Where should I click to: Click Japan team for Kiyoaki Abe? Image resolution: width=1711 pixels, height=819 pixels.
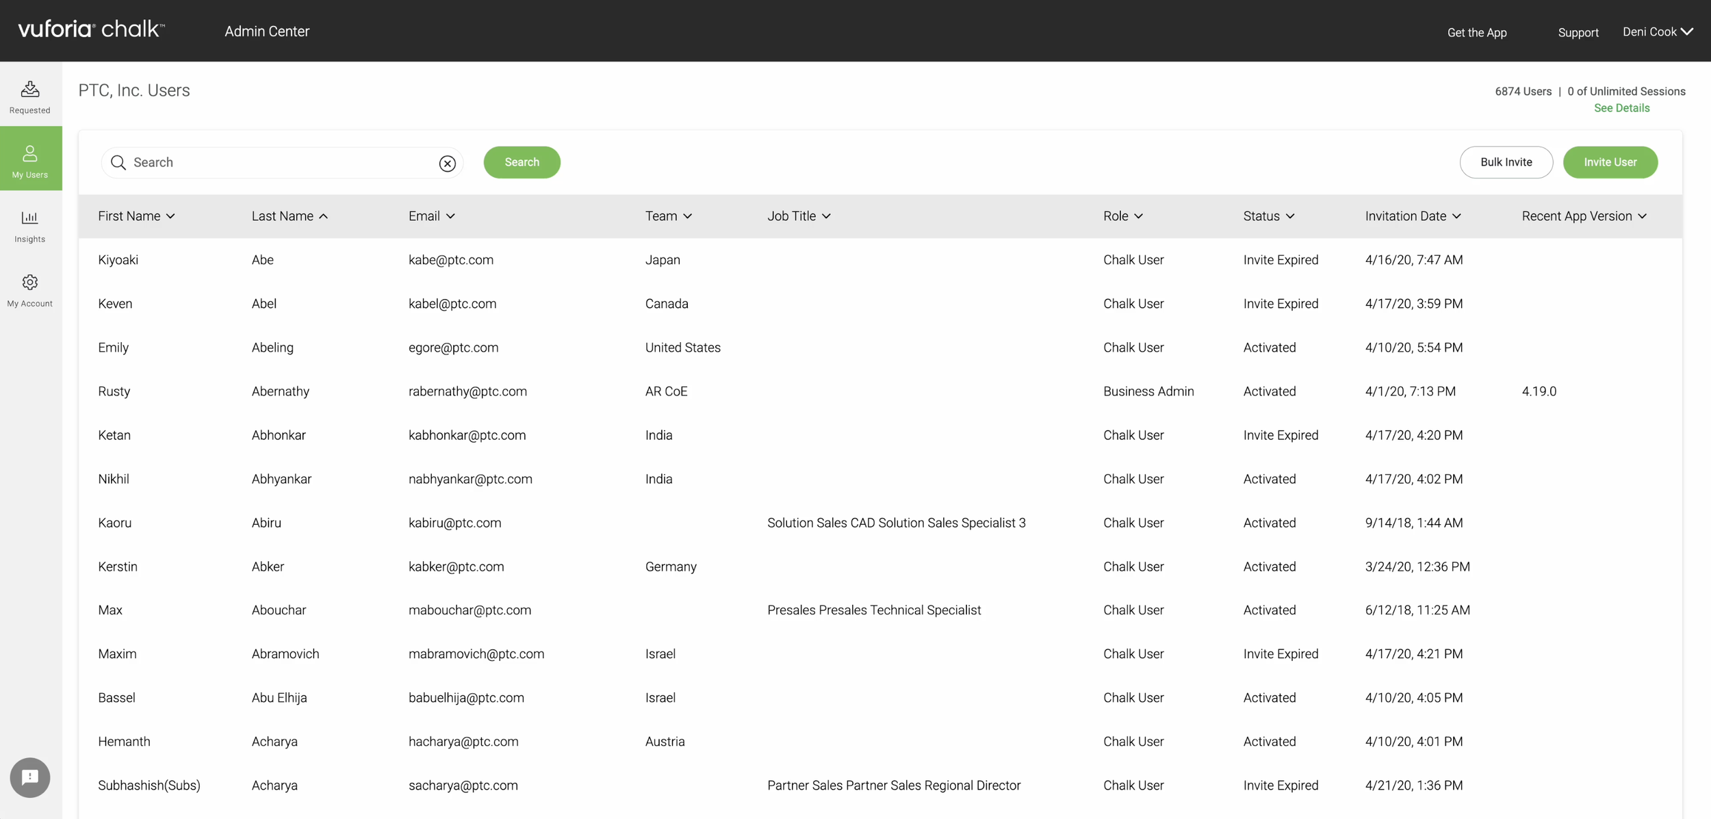662,260
